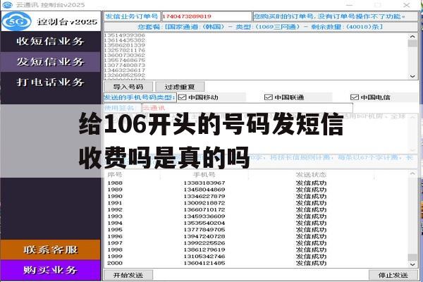Screen dimensions: 423x282
Task: Minimize the 云通讯 控制台 window
Action: (350, 5)
